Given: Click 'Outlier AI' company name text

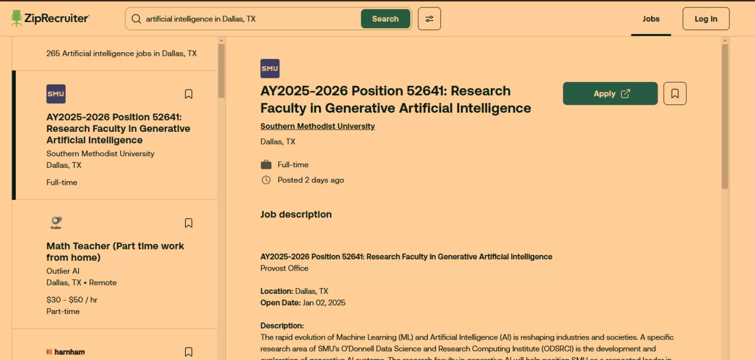Looking at the screenshot, I should (63, 271).
